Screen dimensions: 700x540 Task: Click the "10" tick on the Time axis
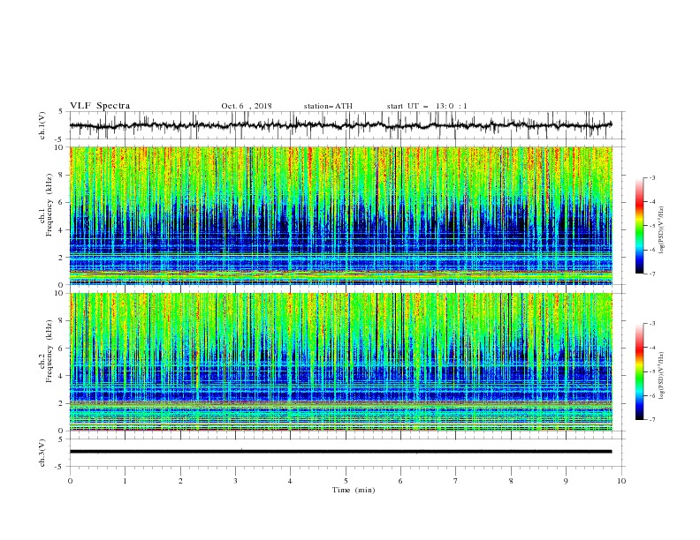[x=621, y=481]
